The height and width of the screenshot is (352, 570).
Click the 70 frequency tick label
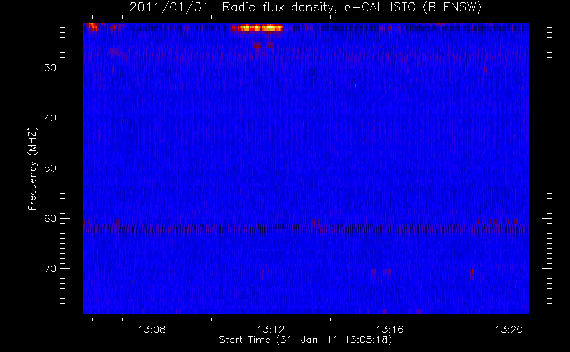pyautogui.click(x=50, y=269)
